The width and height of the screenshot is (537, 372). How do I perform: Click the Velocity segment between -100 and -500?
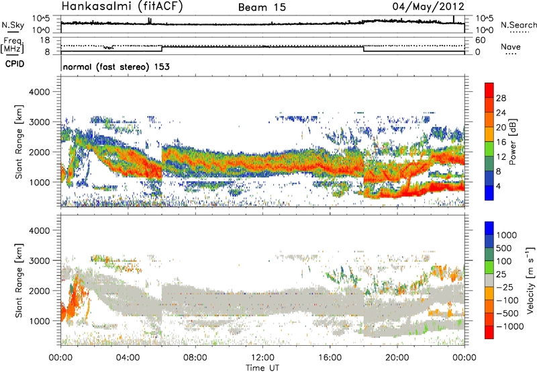489,306
